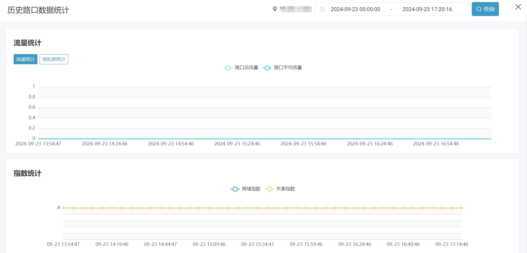Click the A level label on index chart
This screenshot has width=527, height=253.
click(59, 208)
